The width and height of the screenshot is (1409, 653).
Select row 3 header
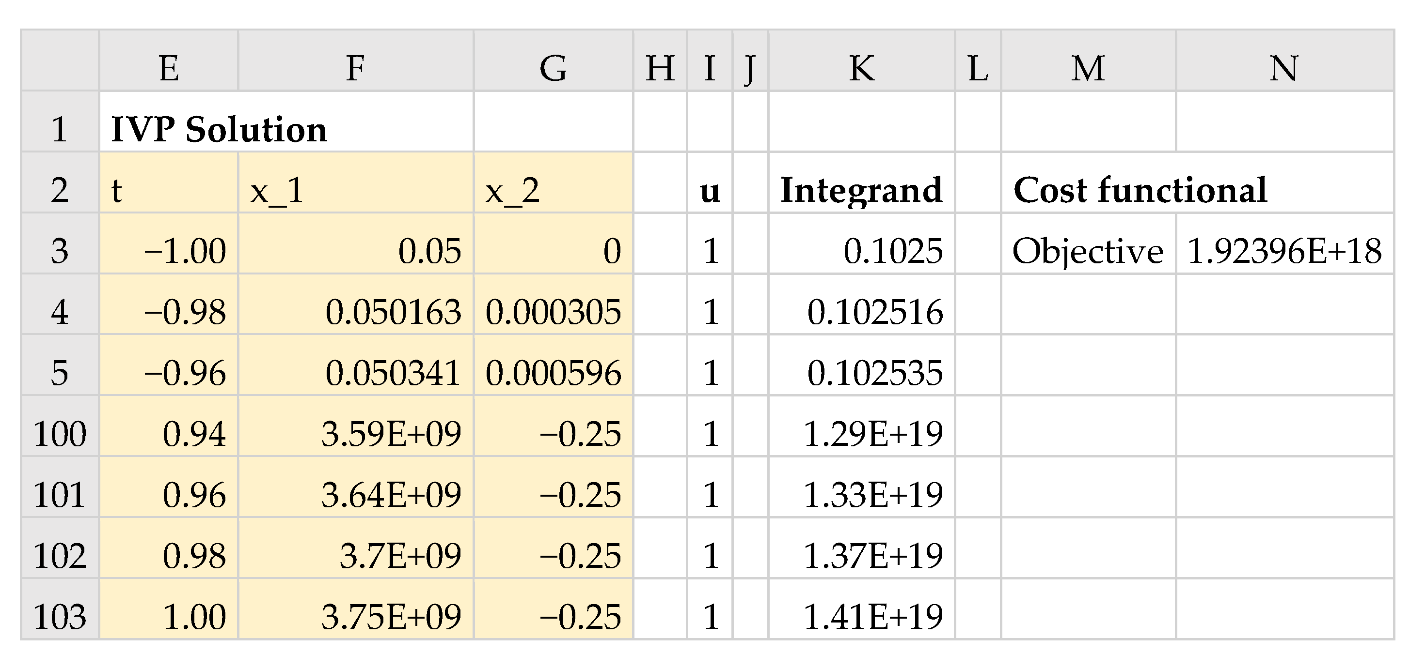click(x=60, y=251)
